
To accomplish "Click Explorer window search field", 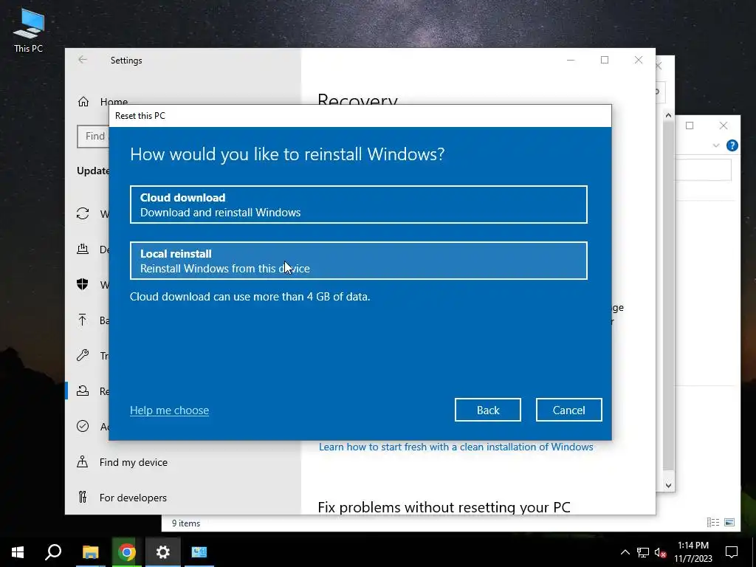I will [703, 170].
